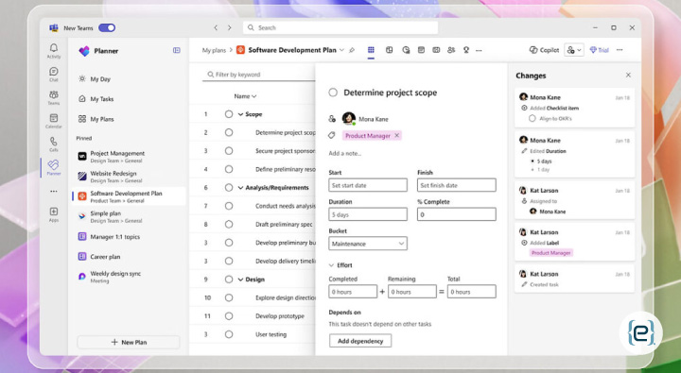Click the Filter by keyword box

(x=259, y=75)
